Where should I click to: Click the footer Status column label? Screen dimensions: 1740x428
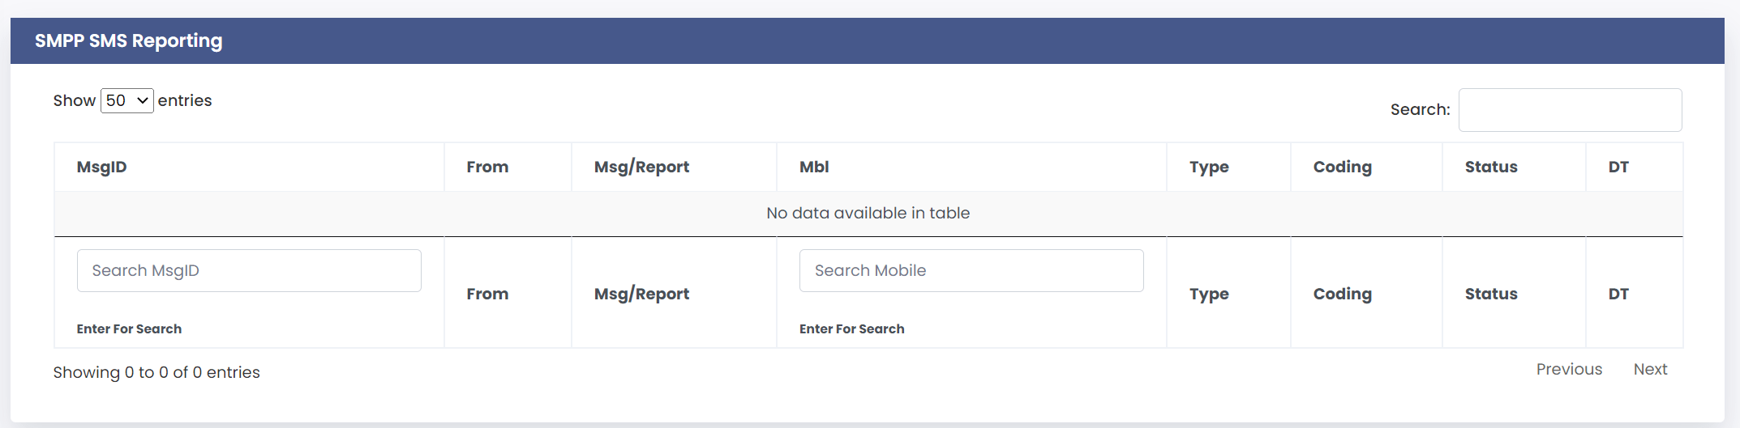[x=1491, y=294]
